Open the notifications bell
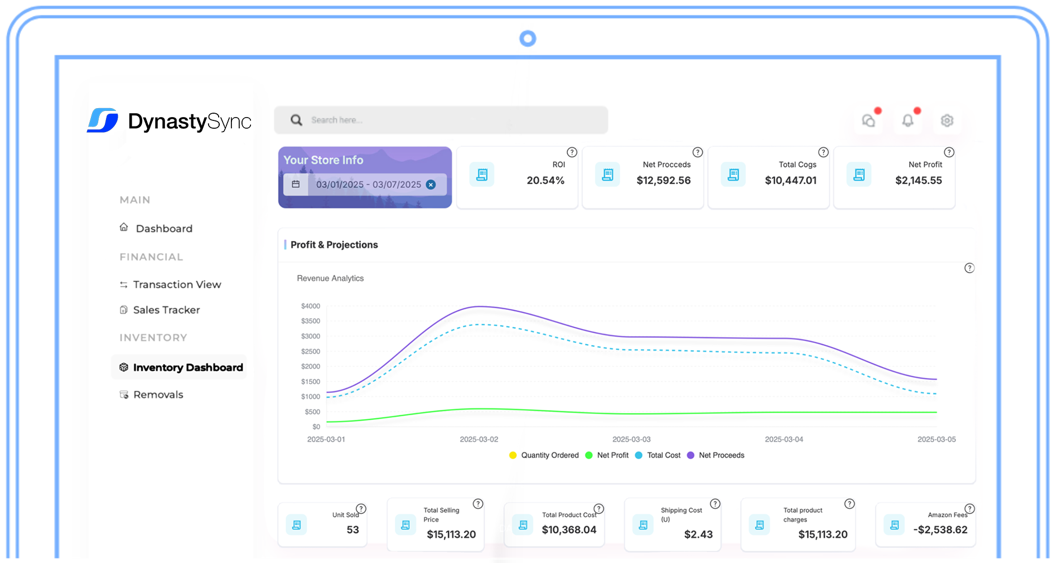Image resolution: width=1058 pixels, height=563 pixels. click(907, 120)
